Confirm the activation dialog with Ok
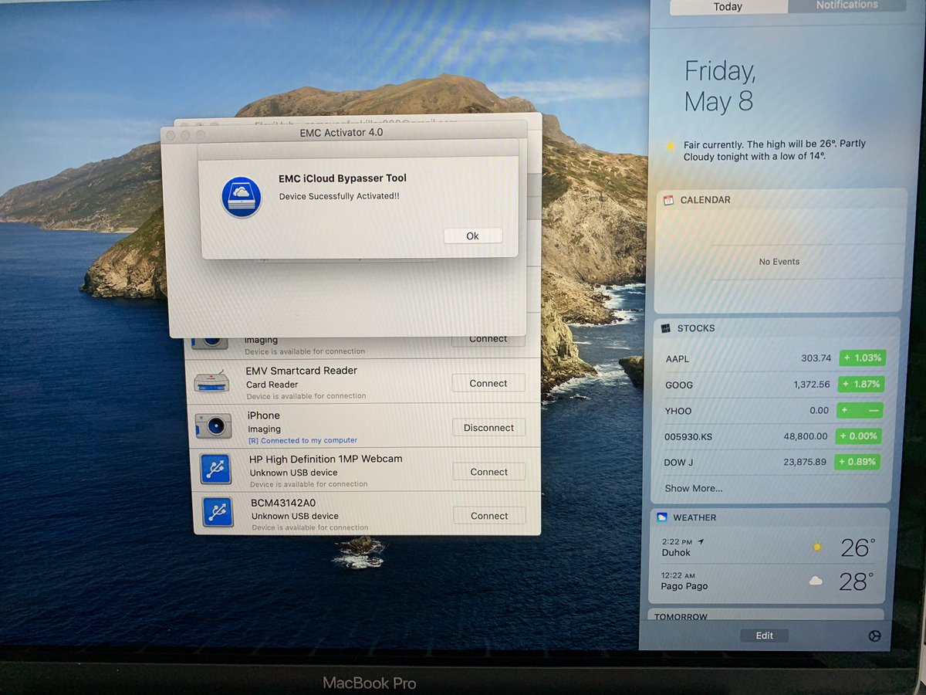This screenshot has height=695, width=926. (x=472, y=236)
